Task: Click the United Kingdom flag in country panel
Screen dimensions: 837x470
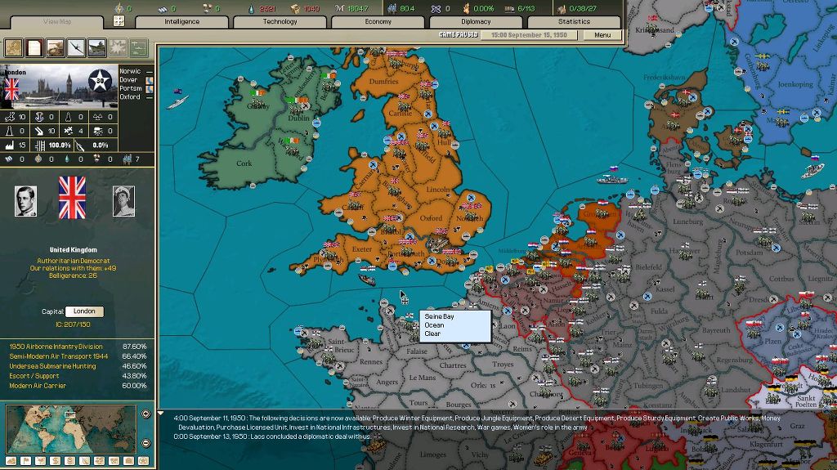Action: coord(72,198)
